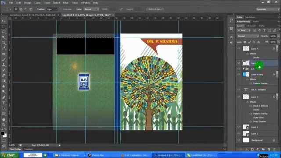Toggle visibility of B.P. group
281x158 pixels.
point(239,69)
